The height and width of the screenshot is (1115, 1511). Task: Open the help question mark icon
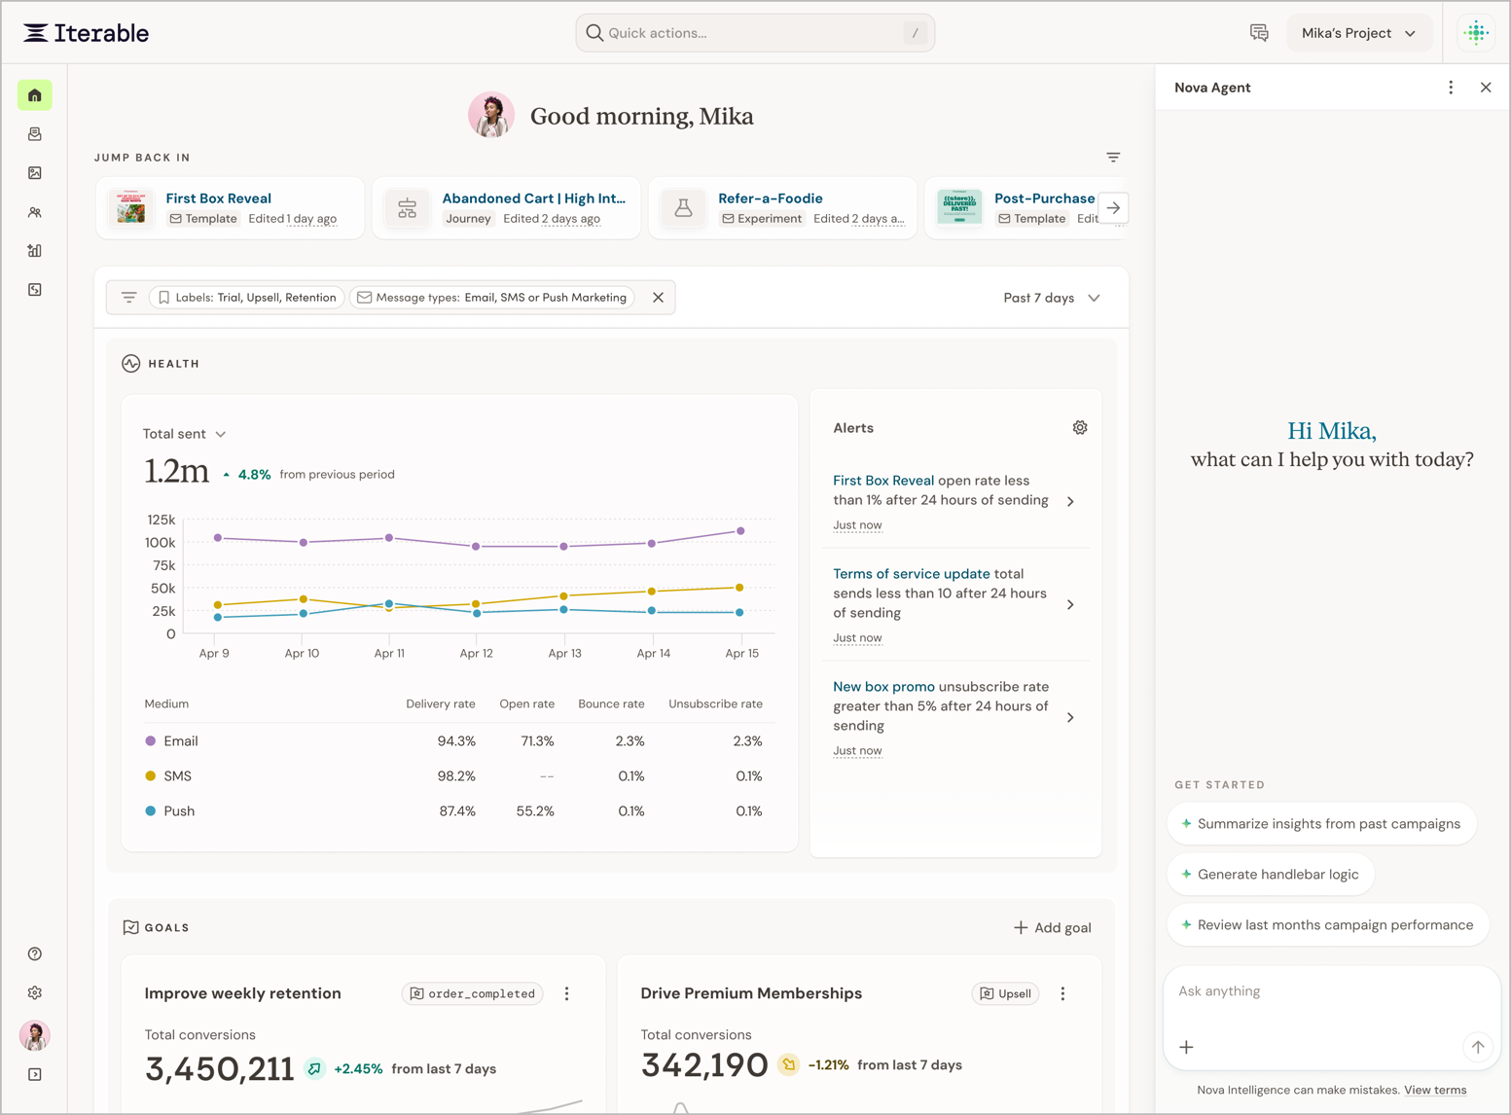point(35,953)
